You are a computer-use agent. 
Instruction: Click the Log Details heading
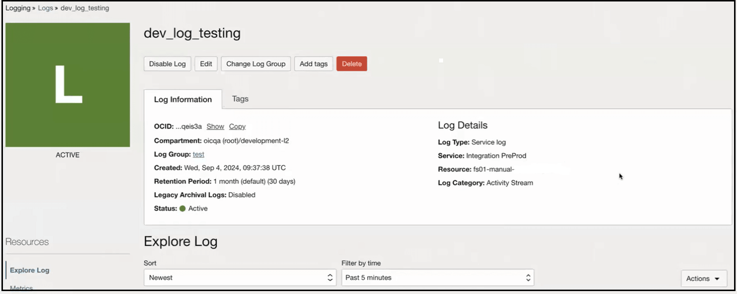click(463, 125)
